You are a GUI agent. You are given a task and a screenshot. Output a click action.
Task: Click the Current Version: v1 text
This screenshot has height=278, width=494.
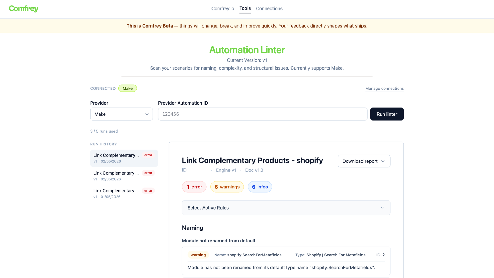(x=247, y=60)
